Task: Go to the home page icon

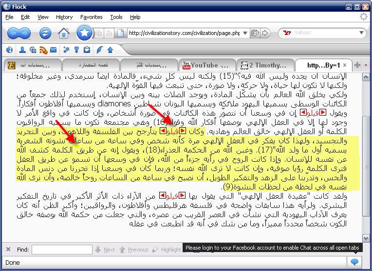Action: coord(63,33)
